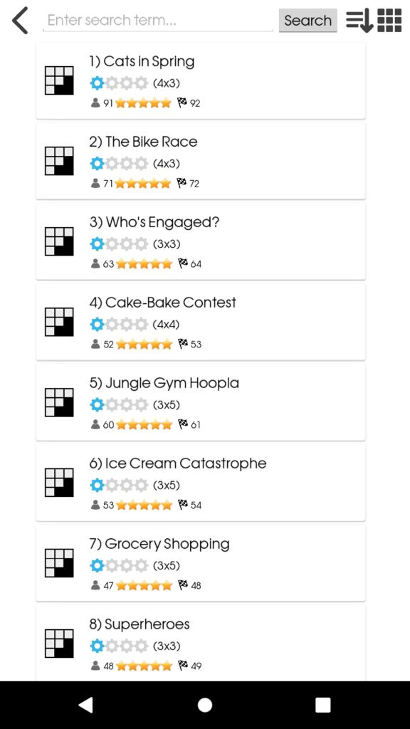Tap the star rating for Jungle Gym Hoopla
Screen dimensions: 410x729
click(144, 424)
